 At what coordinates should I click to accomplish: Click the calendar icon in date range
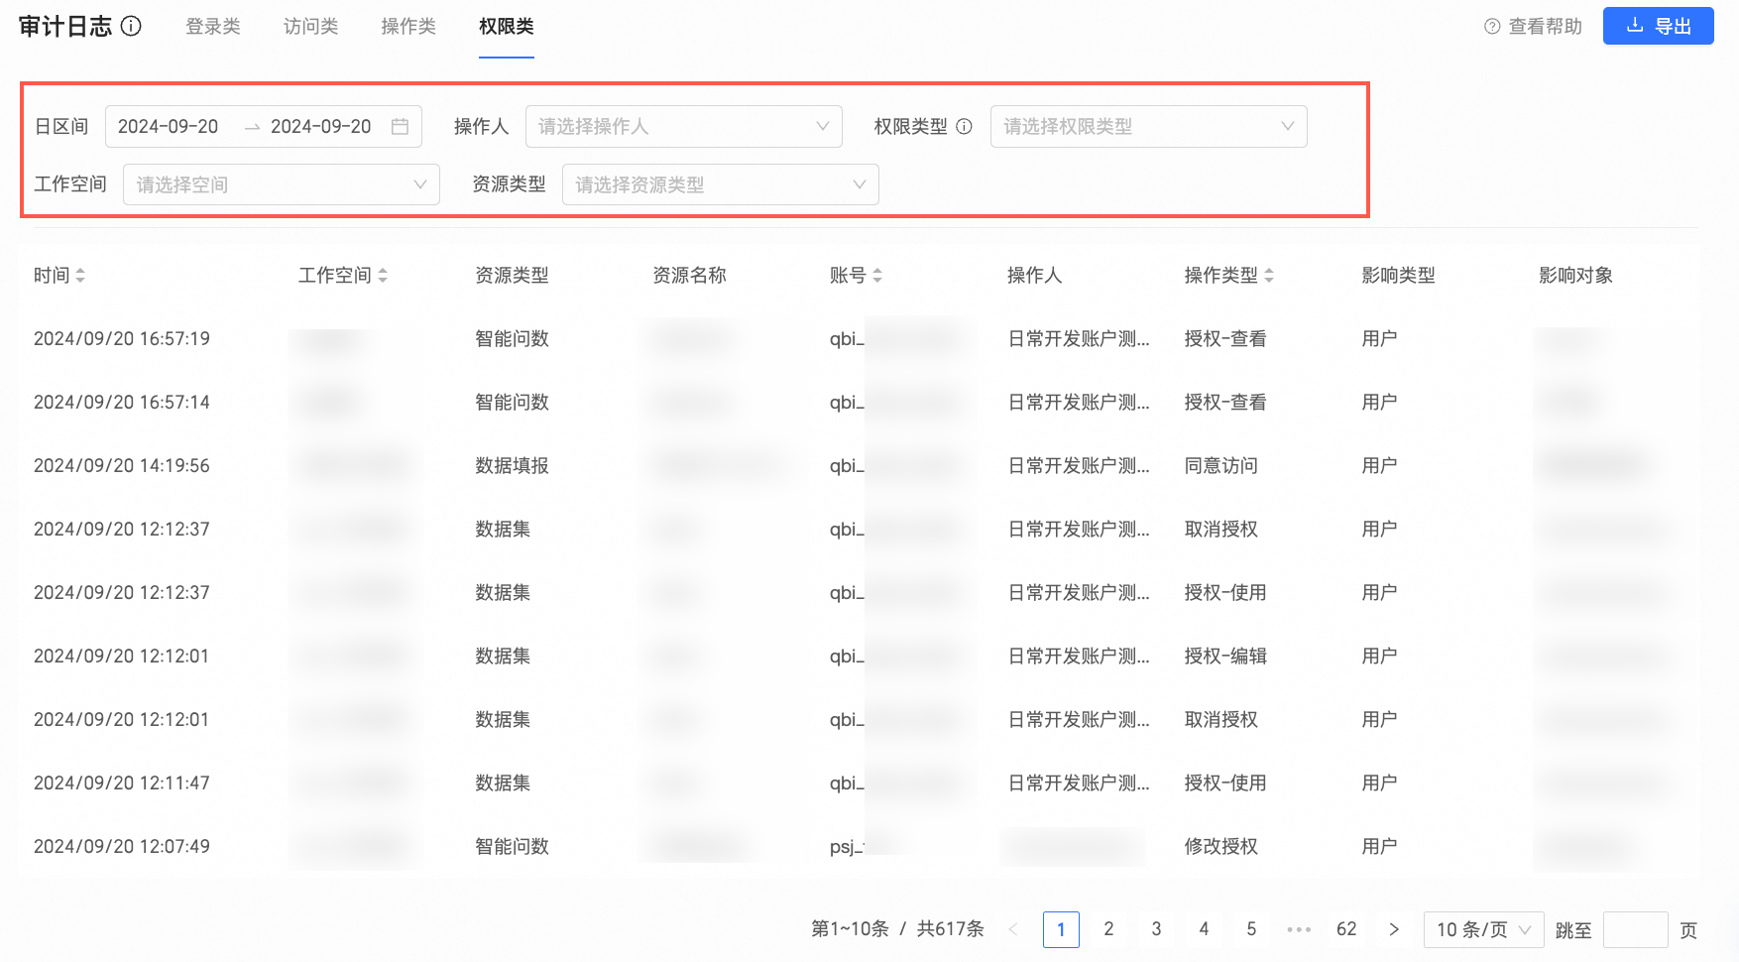pyautogui.click(x=400, y=127)
